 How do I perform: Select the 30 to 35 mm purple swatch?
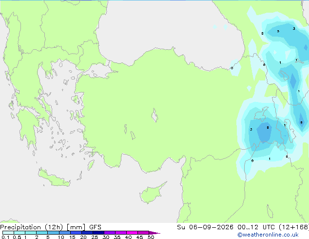[x=110, y=233]
